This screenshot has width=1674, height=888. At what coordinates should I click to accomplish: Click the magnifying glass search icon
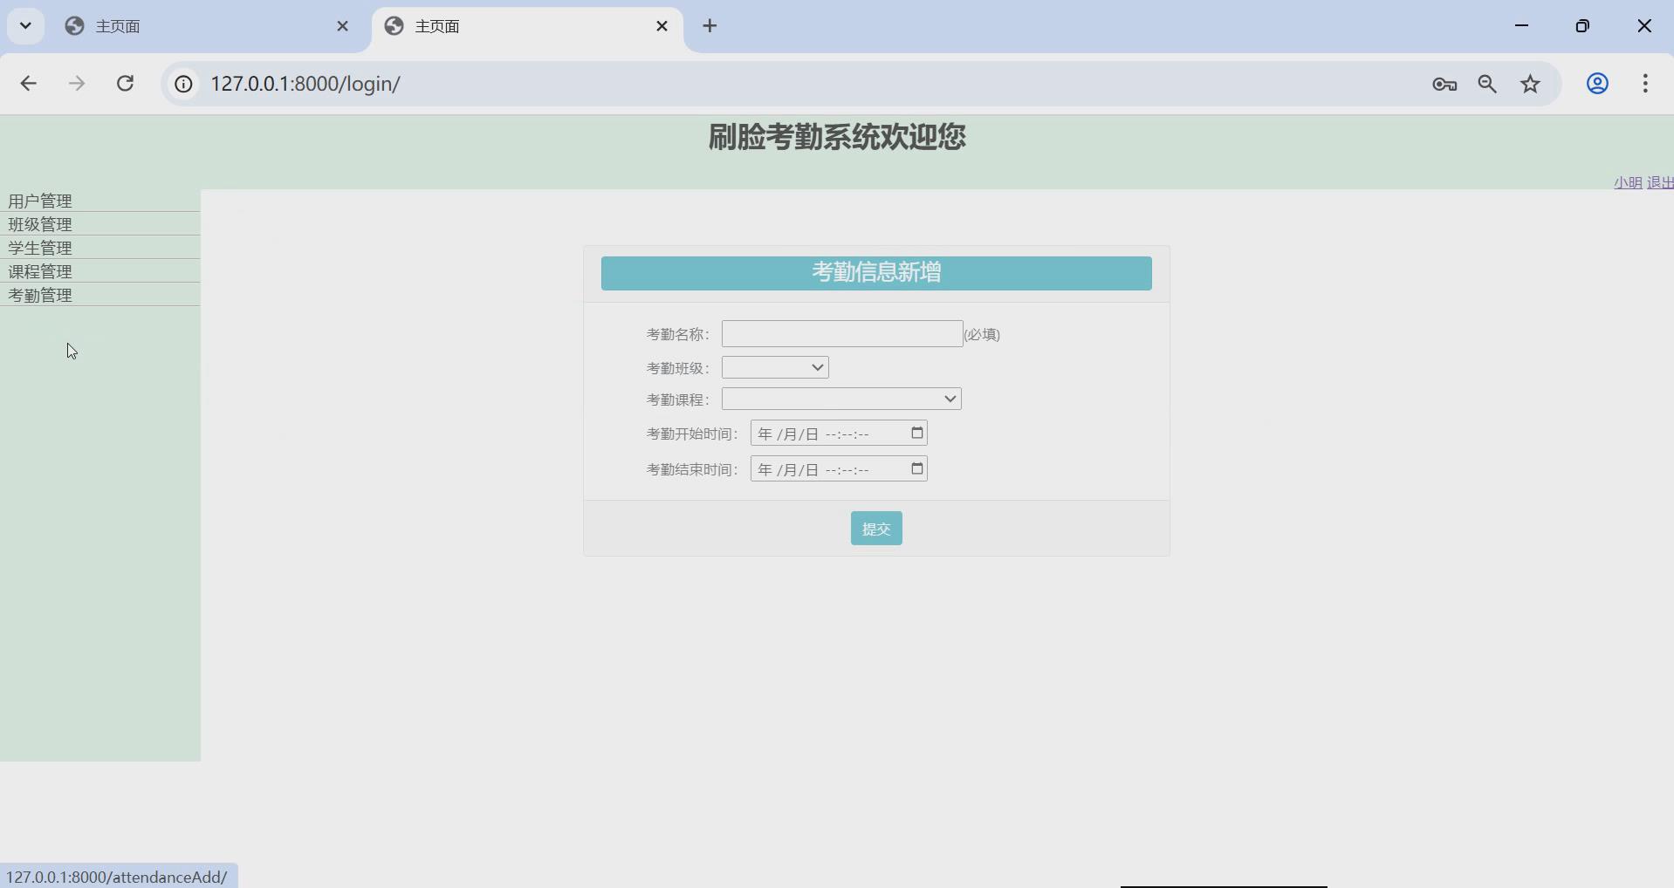1488,84
